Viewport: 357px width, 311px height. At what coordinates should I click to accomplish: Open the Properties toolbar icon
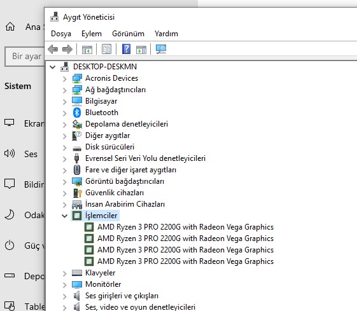coord(106,49)
